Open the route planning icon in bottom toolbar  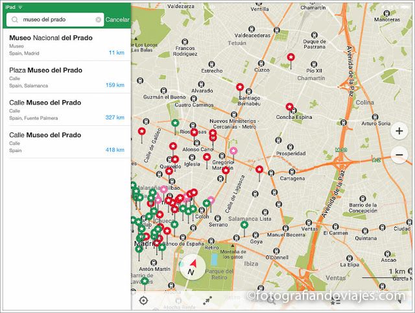point(207,301)
